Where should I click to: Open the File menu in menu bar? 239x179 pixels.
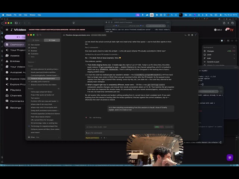(x=15, y=15)
